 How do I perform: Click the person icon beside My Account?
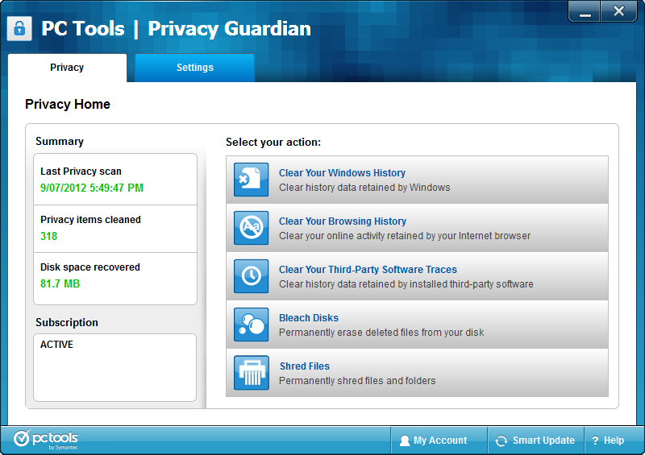click(x=405, y=441)
